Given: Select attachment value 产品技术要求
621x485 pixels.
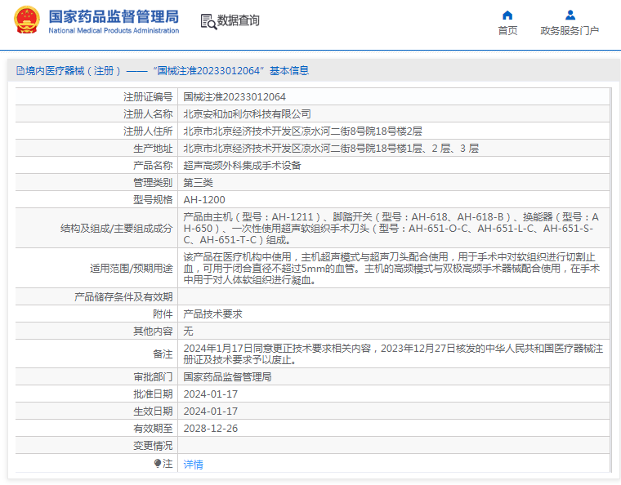Looking at the screenshot, I should pos(212,314).
